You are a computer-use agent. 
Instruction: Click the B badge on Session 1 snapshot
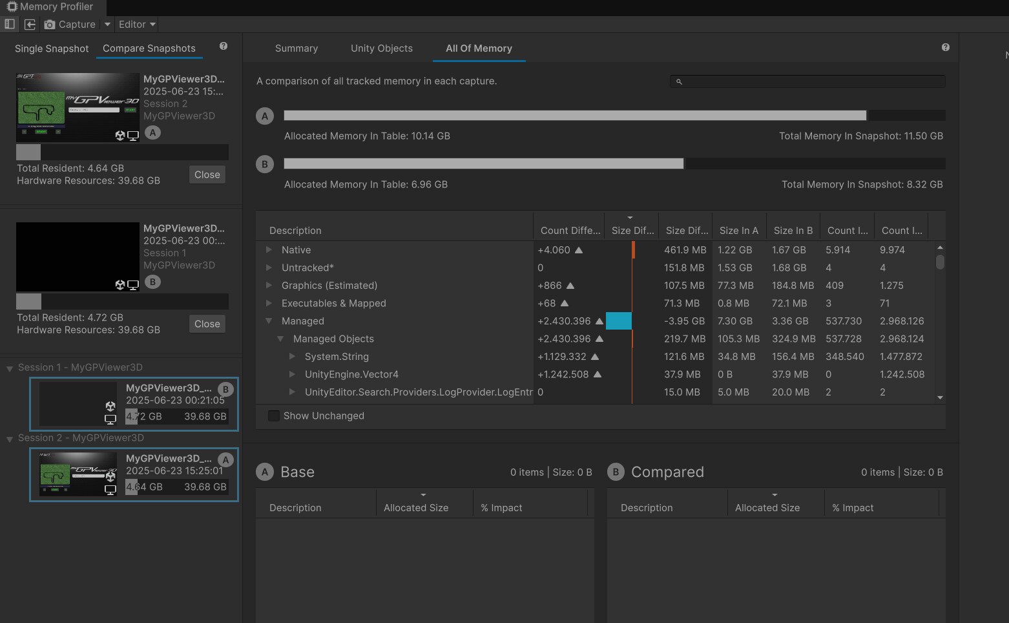[225, 389]
